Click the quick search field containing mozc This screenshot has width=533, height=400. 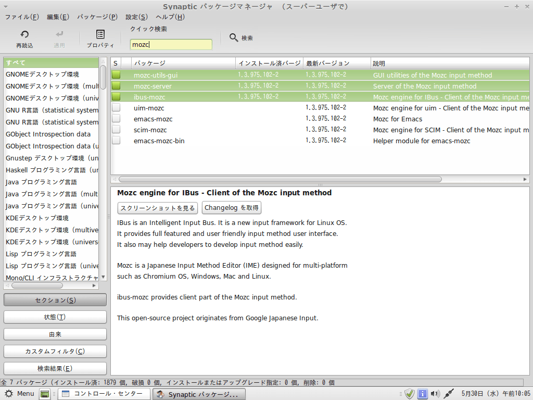pyautogui.click(x=171, y=45)
